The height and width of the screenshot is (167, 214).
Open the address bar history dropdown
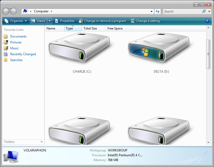click(151, 11)
